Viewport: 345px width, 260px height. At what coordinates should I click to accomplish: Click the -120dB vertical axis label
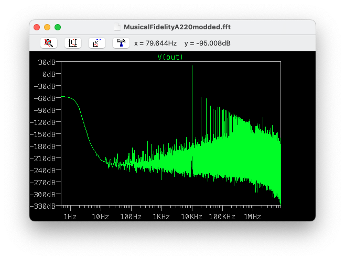click(42, 122)
